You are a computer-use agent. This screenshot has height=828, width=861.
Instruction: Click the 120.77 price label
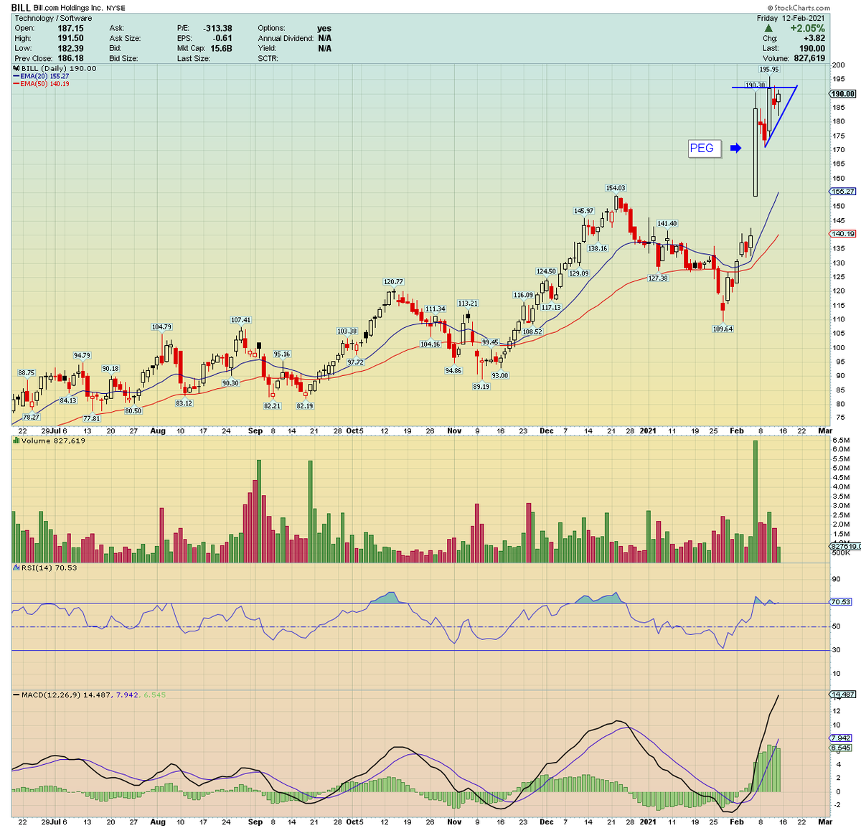tap(393, 282)
